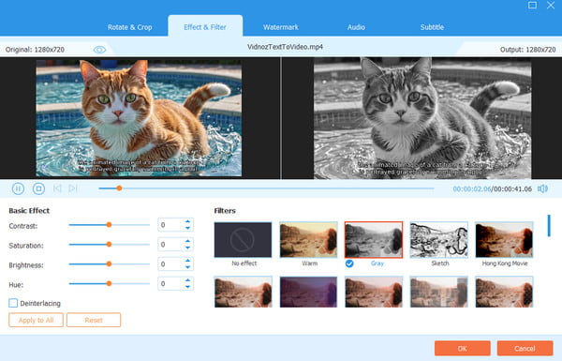Go to the next frame
This screenshot has width=562, height=361.
coord(73,188)
